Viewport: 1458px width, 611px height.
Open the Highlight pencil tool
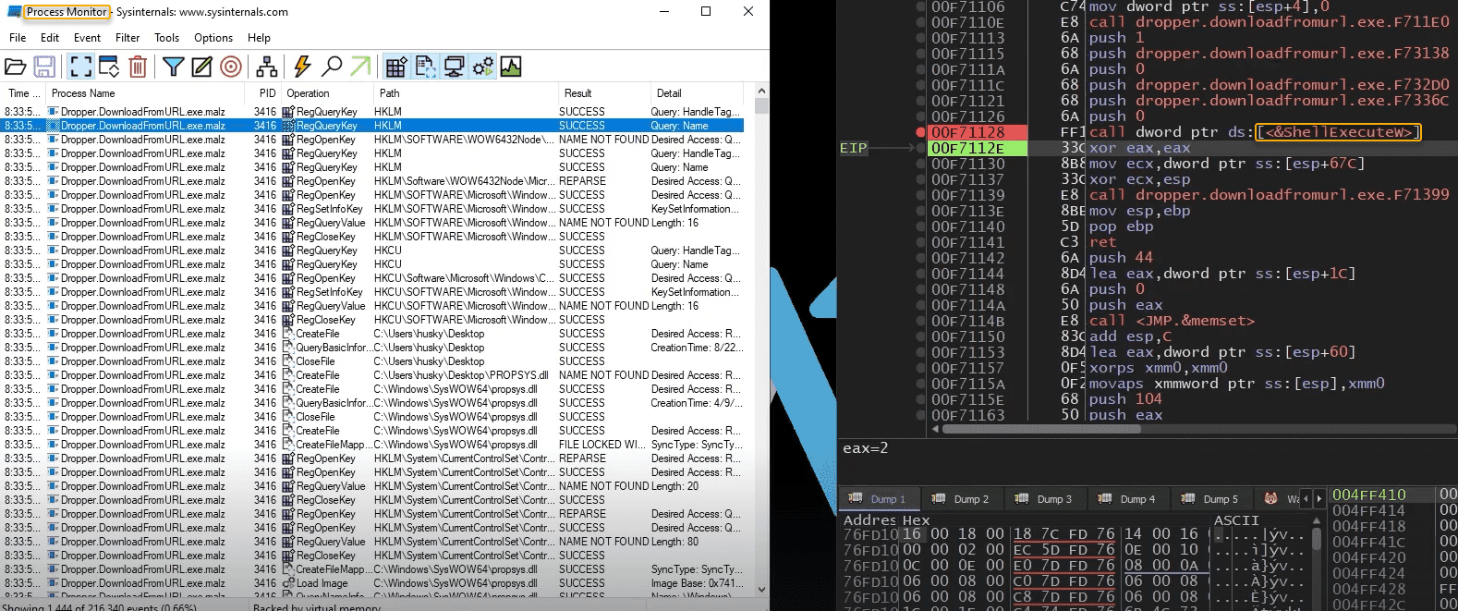(x=201, y=67)
